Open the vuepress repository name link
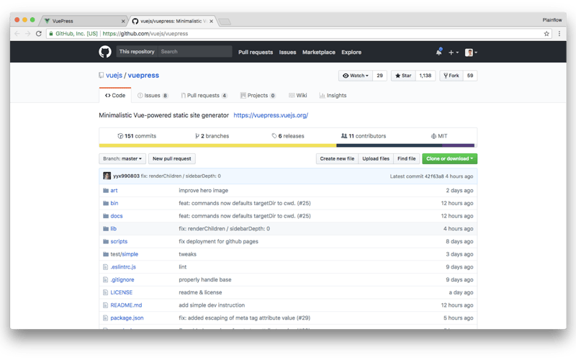 [x=143, y=76]
